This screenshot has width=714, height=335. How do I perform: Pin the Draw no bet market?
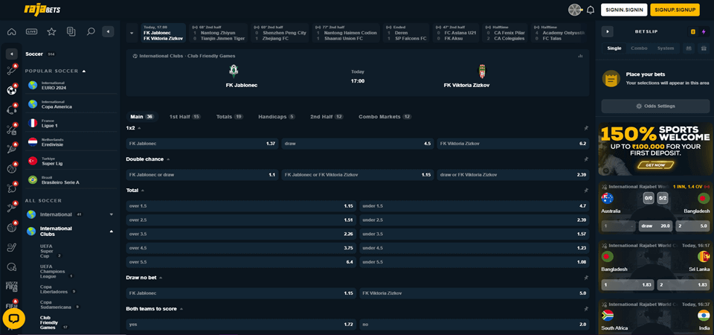pyautogui.click(x=586, y=278)
